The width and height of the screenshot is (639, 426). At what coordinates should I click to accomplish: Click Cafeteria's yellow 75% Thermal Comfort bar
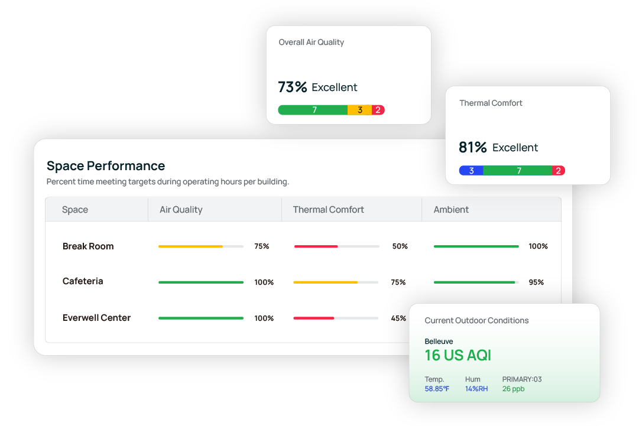tap(336, 282)
